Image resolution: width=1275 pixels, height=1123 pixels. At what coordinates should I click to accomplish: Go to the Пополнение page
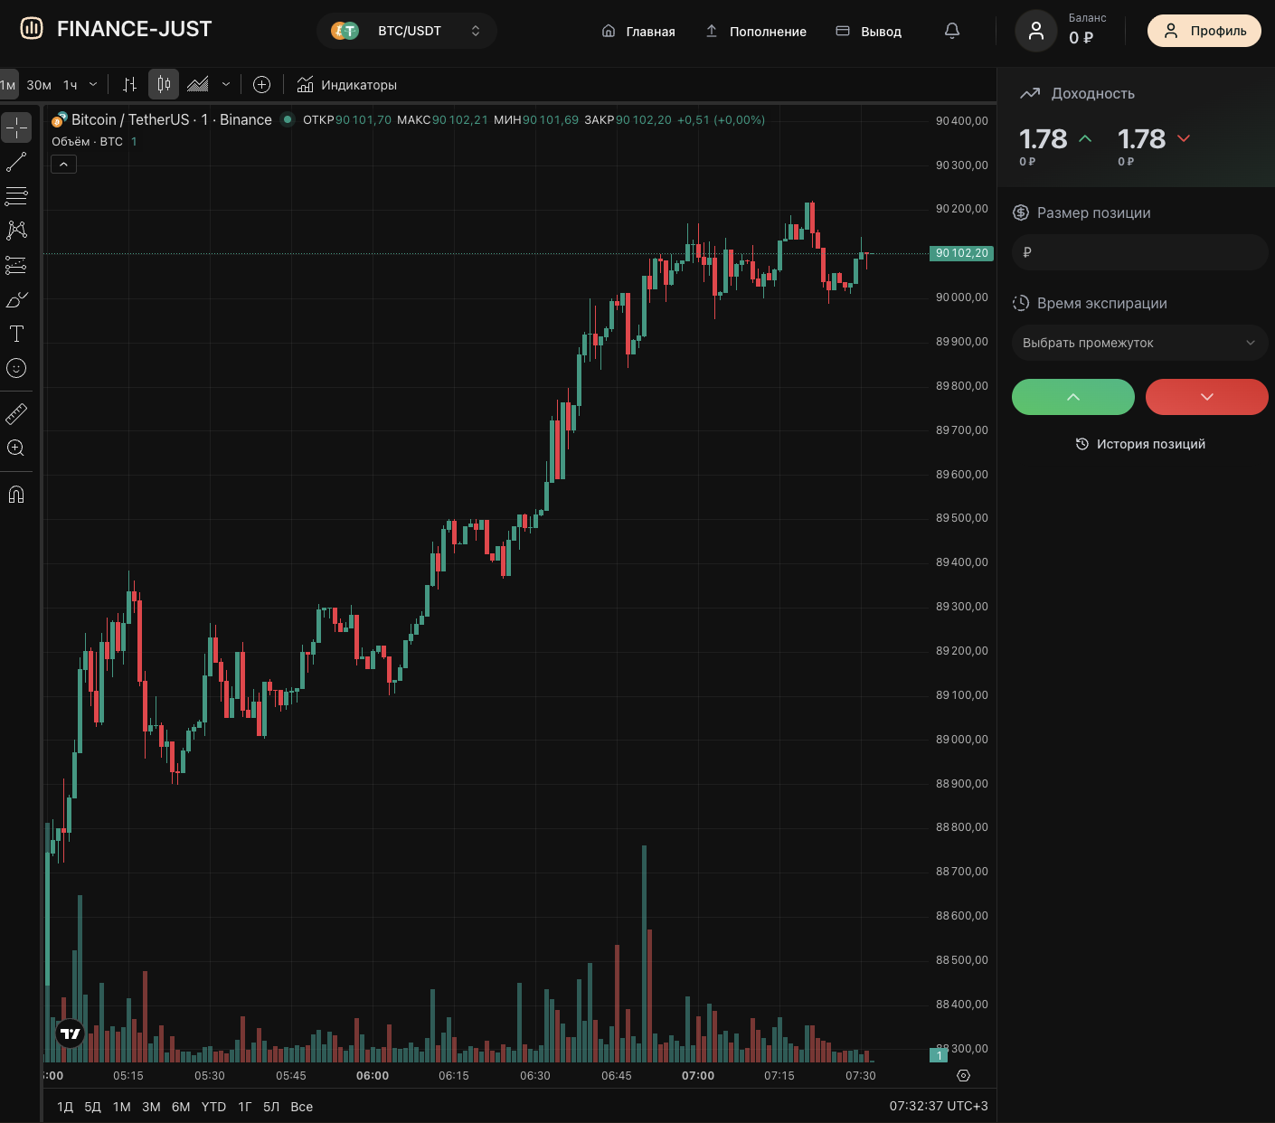coord(756,31)
